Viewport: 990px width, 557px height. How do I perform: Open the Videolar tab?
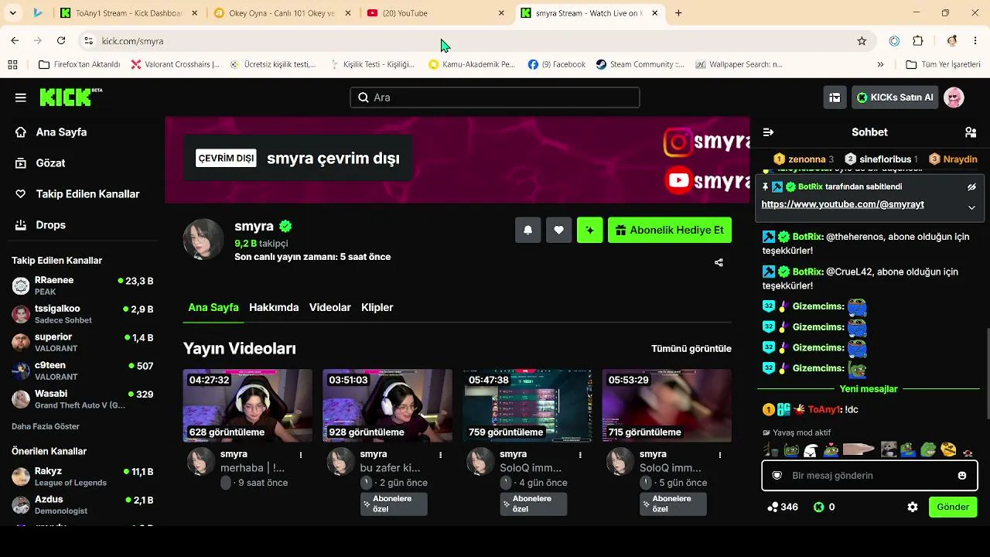pyautogui.click(x=330, y=307)
